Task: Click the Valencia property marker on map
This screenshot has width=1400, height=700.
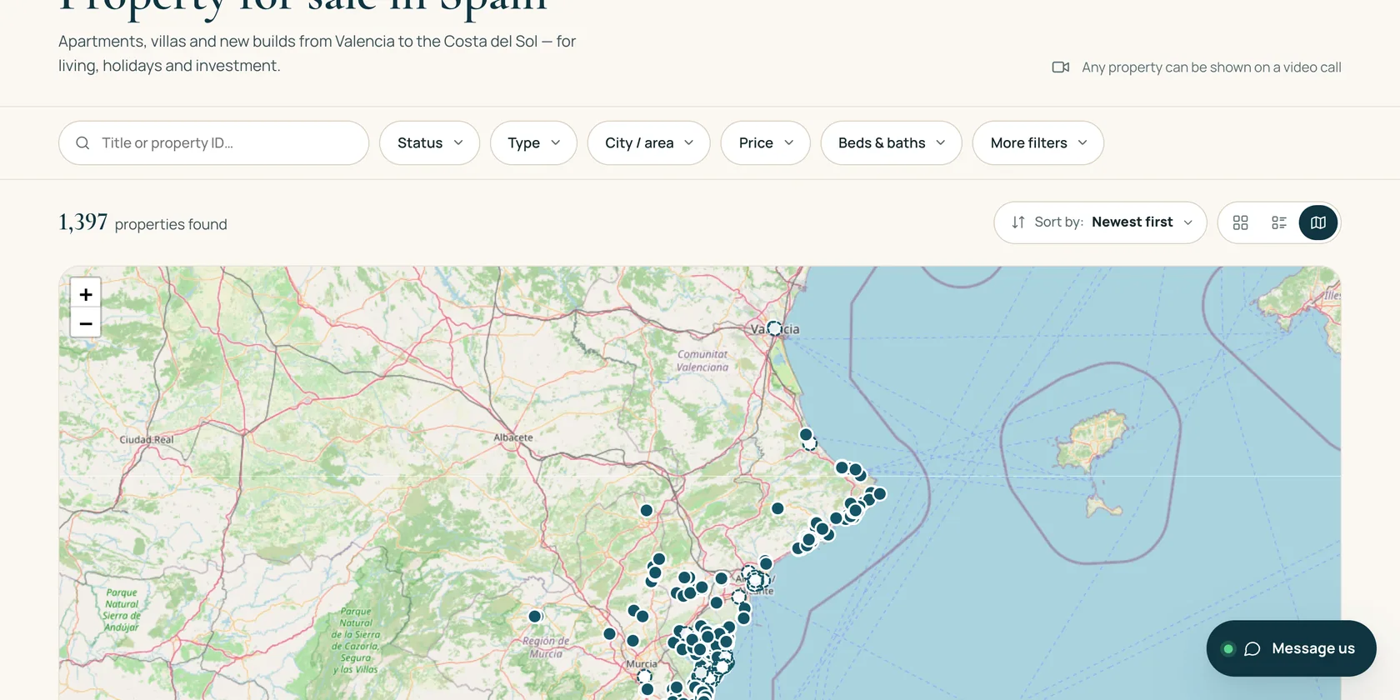Action: tap(774, 328)
